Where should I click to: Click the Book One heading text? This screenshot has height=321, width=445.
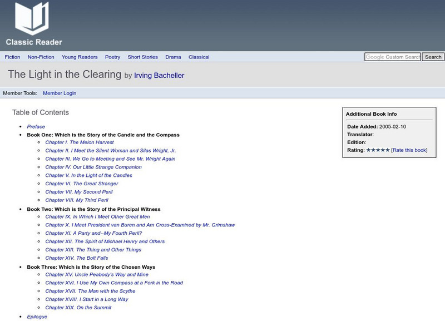point(103,135)
